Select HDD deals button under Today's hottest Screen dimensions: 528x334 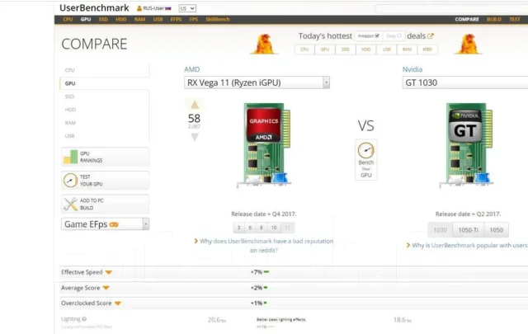[x=366, y=49]
